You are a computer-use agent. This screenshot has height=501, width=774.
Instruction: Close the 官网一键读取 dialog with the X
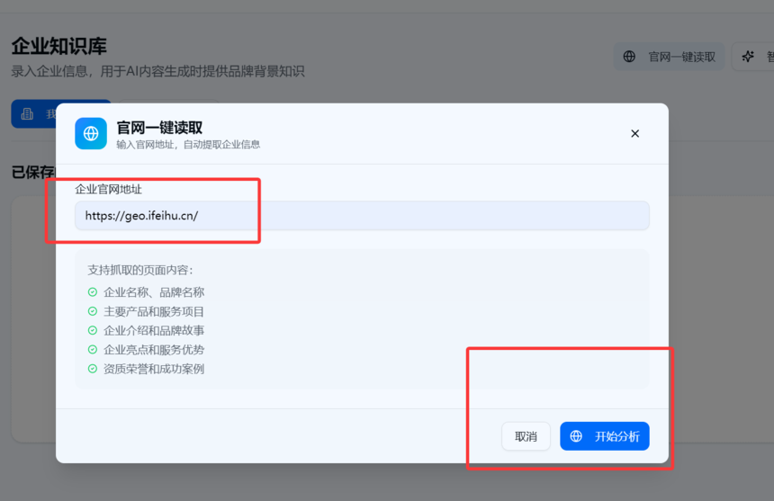point(634,133)
